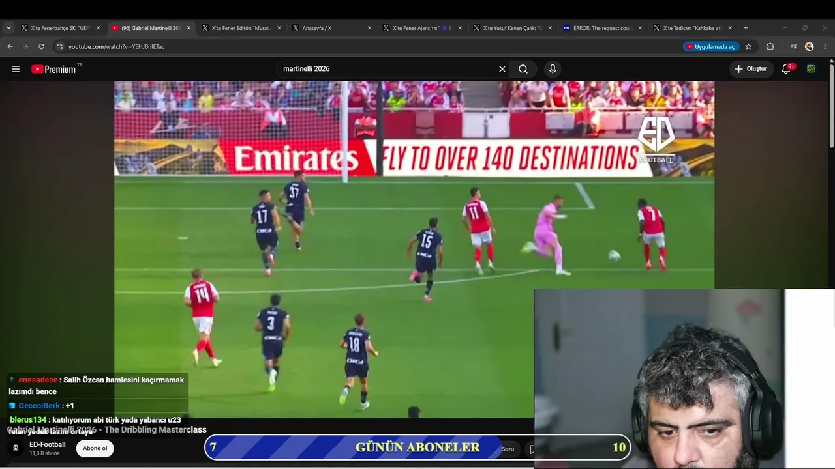Open the browser extensions puzzle icon
The width and height of the screenshot is (835, 469).
770,46
